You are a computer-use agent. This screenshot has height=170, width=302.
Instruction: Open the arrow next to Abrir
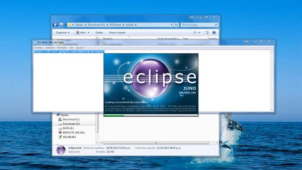88,33
